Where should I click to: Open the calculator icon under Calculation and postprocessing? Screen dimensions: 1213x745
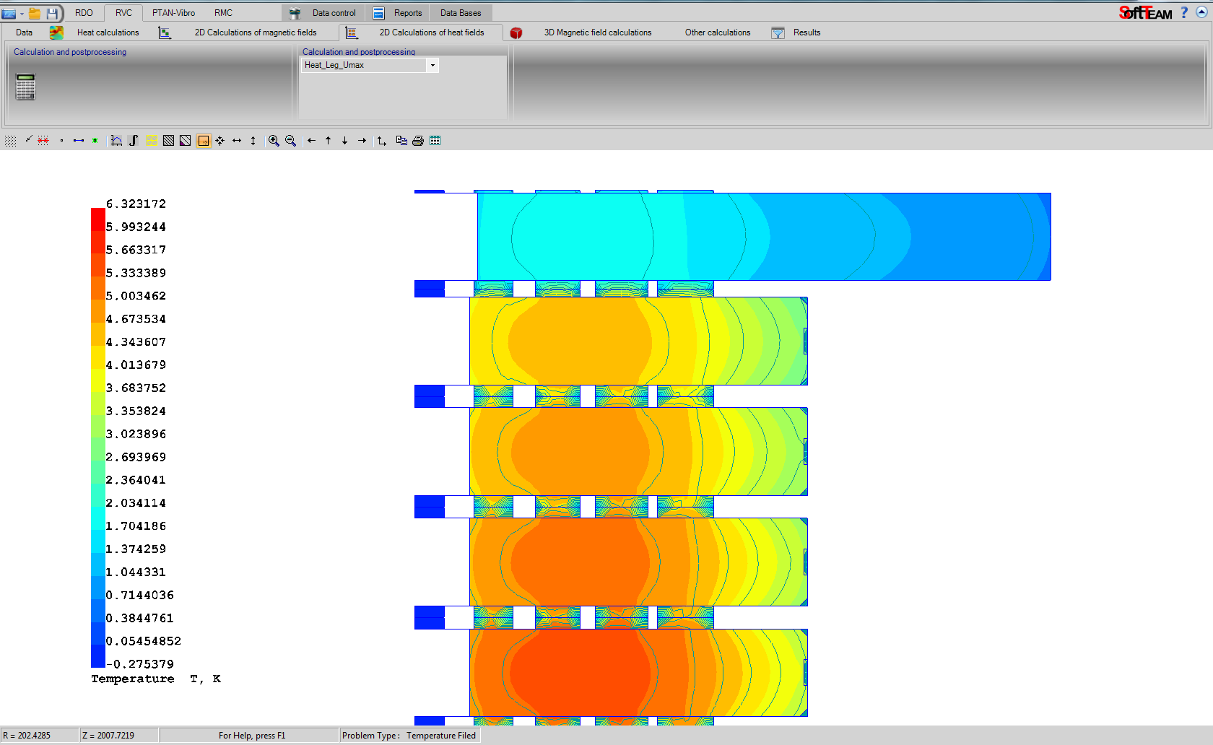(25, 87)
